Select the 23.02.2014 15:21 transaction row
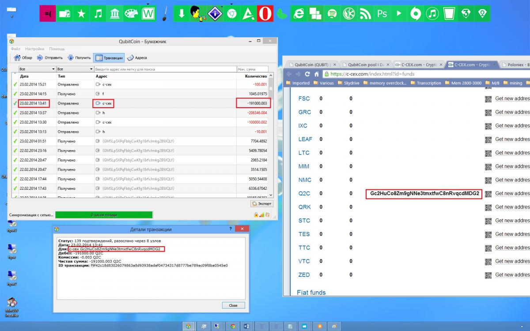 click(x=140, y=84)
